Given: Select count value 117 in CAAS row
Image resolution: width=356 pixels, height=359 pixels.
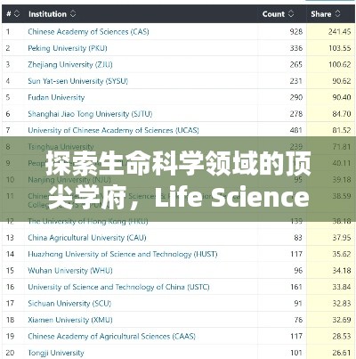Looking at the screenshot, I should coord(296,336).
